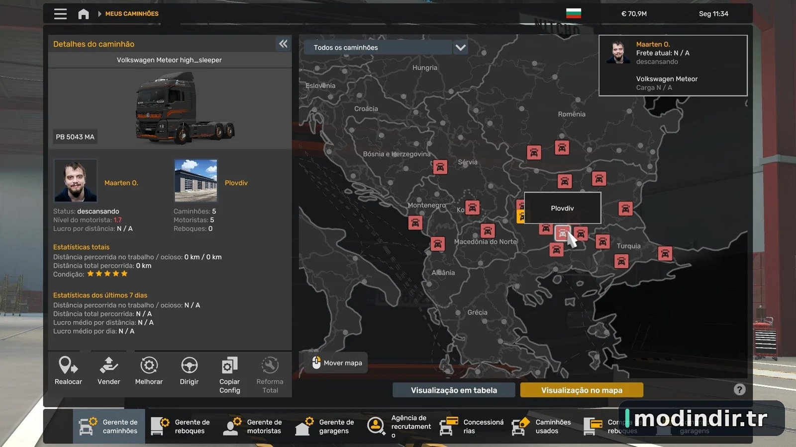Click the easternmost truck marker right of Turquia
This screenshot has height=447, width=796.
click(x=665, y=253)
